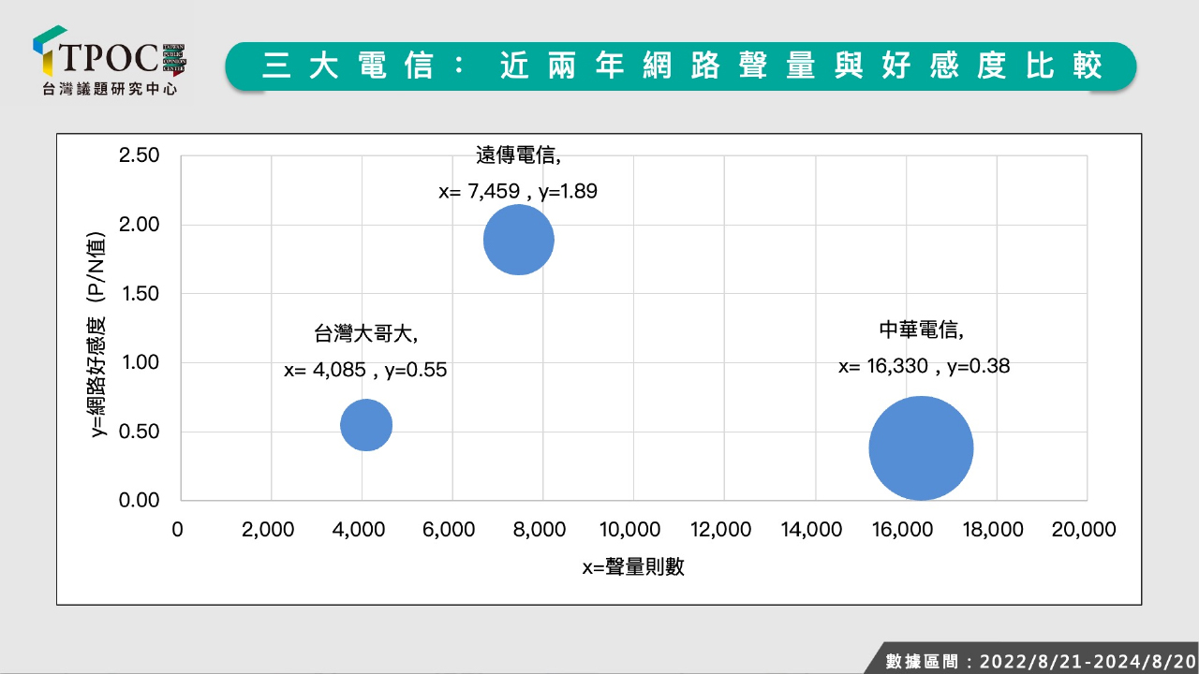The image size is (1199, 674).
Task: Click the 2.50 y-axis tick label
Action: (140, 155)
